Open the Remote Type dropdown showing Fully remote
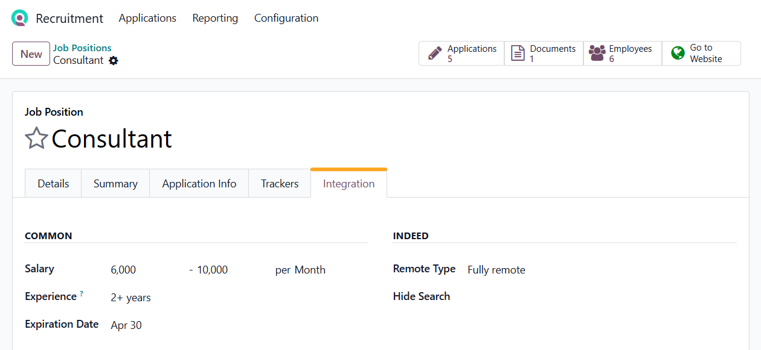The height and width of the screenshot is (350, 761). coord(496,270)
